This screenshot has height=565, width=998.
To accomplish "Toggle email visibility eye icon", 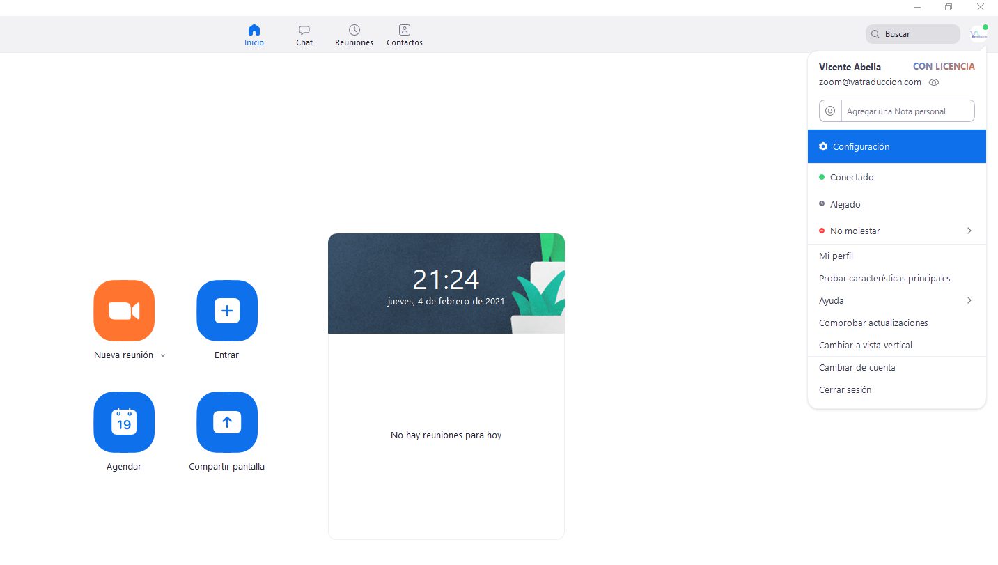I will pyautogui.click(x=935, y=82).
